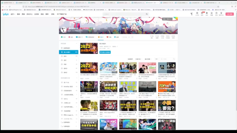Viewport: 237px width, 133px height.
Task: Click the top search field in the header
Action: click(x=124, y=14)
